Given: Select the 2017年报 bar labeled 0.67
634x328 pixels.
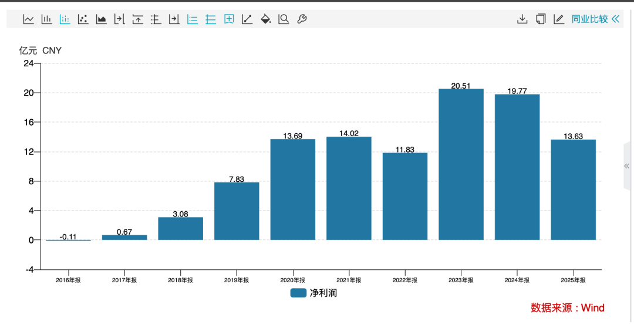Looking at the screenshot, I should click(124, 238).
